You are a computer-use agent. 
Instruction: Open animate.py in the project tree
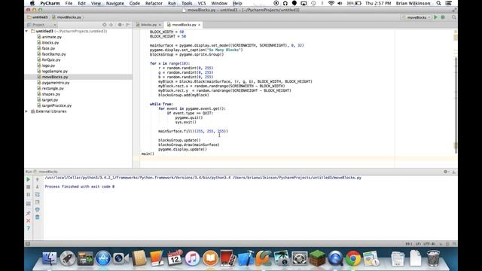click(x=52, y=37)
